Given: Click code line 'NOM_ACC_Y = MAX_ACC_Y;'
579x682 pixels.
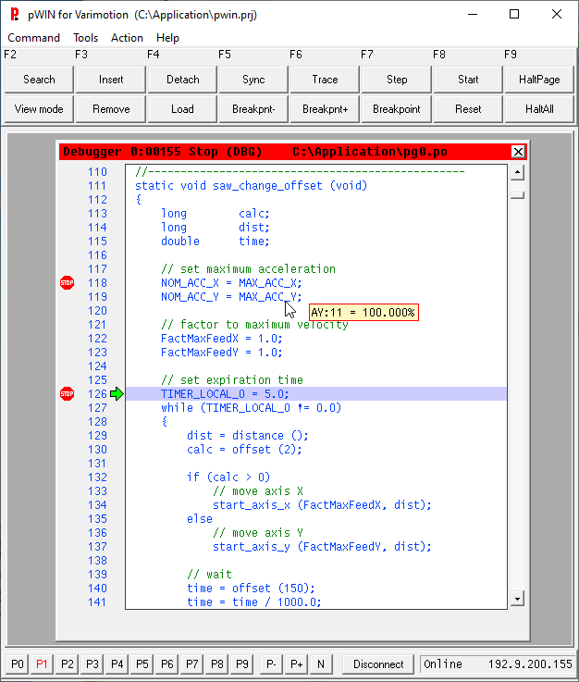Looking at the screenshot, I should pyautogui.click(x=231, y=297).
